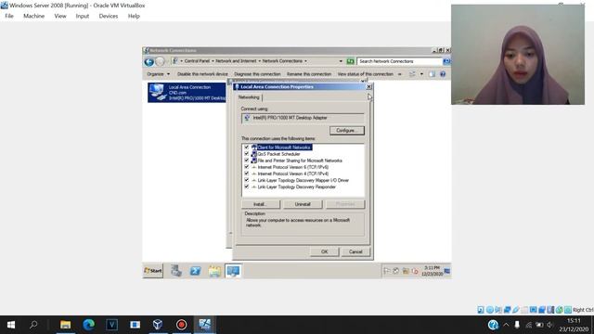The image size is (594, 334).
Task: Open the VirtualBox View menu
Action: tap(60, 16)
